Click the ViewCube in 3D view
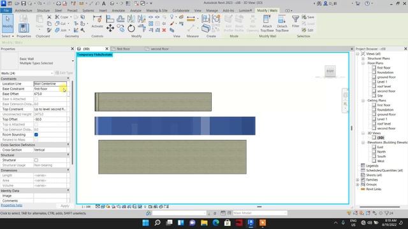The image size is (408, 229). click(330, 71)
